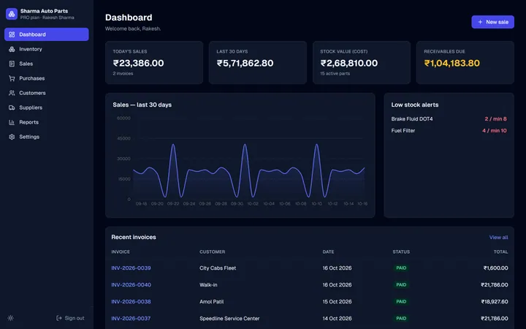Click the Last 30 Days ₹5,71,862.80 card
The width and height of the screenshot is (526, 329).
tap(258, 62)
